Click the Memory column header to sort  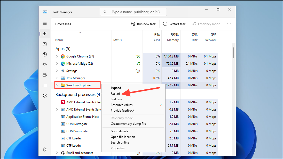[172, 37]
